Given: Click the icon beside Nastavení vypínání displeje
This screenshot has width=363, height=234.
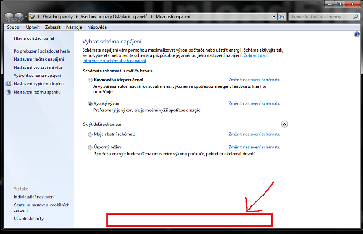Looking at the screenshot, I should [x=9, y=84].
